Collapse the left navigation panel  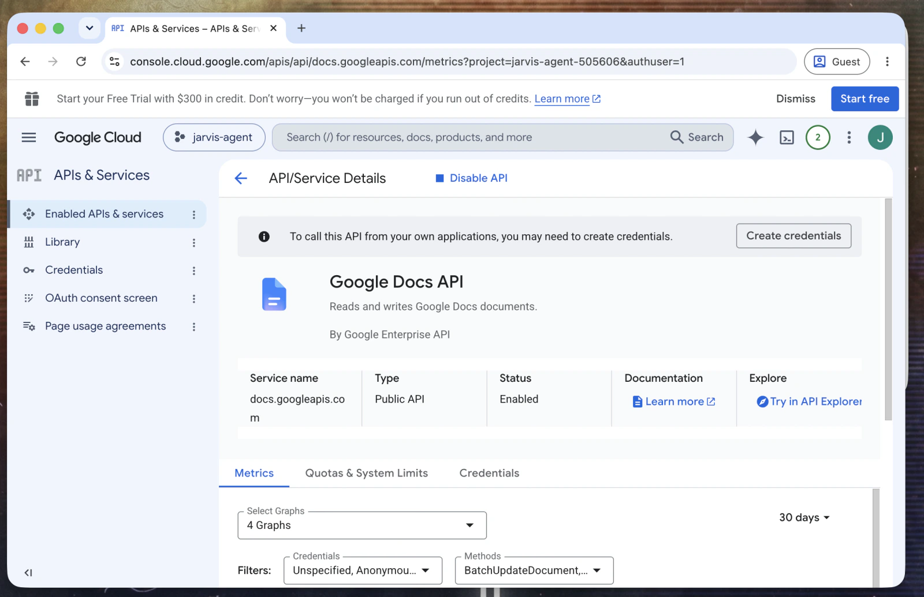tap(28, 573)
